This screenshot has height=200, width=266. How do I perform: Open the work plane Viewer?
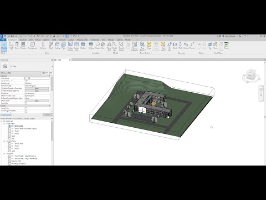coord(226,46)
